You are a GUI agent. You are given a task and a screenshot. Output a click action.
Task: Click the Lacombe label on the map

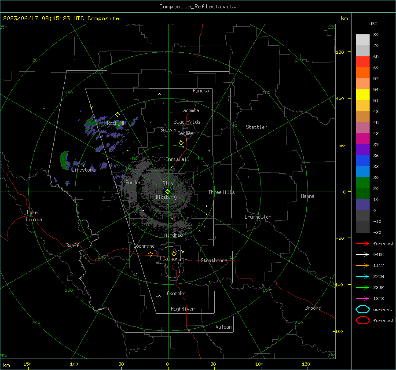tap(190, 110)
